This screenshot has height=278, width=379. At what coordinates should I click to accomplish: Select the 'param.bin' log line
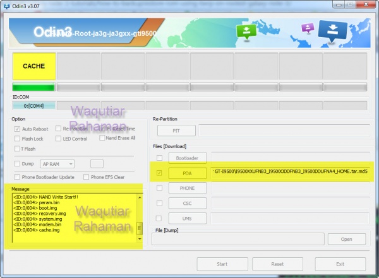coord(36,202)
